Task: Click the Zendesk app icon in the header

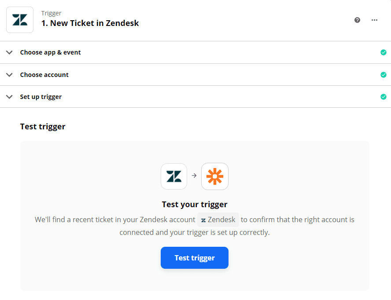Action: (19, 19)
